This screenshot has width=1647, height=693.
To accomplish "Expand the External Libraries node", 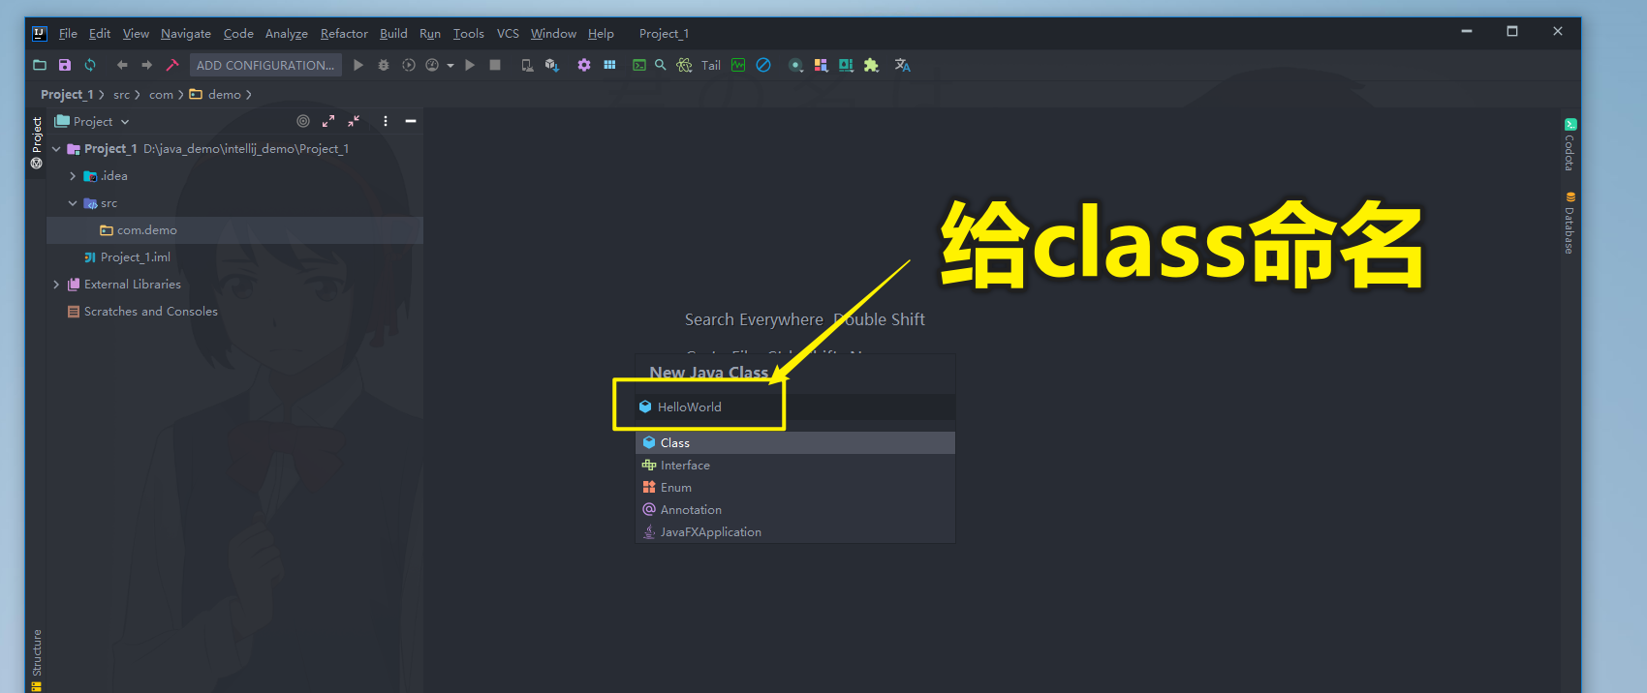I will [56, 285].
